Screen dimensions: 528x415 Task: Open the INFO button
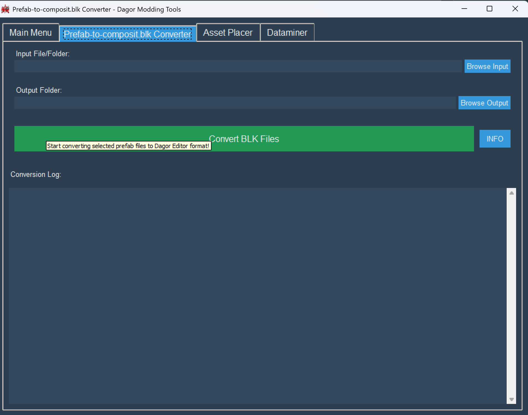495,139
